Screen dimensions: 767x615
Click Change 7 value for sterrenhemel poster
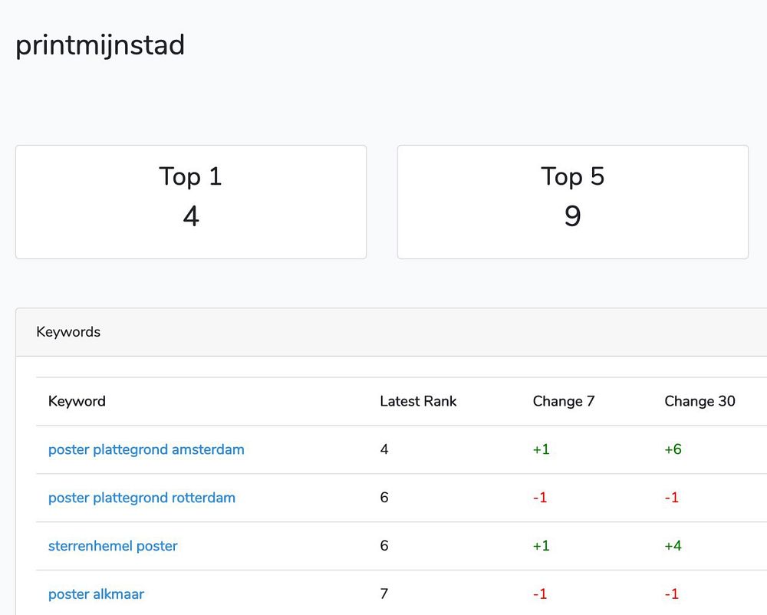(542, 546)
